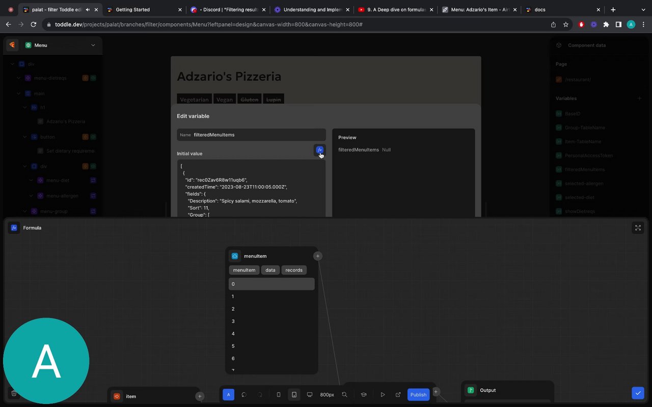This screenshot has height=407, width=652.
Task: Switch to the Discord browser tab
Action: tap(227, 10)
